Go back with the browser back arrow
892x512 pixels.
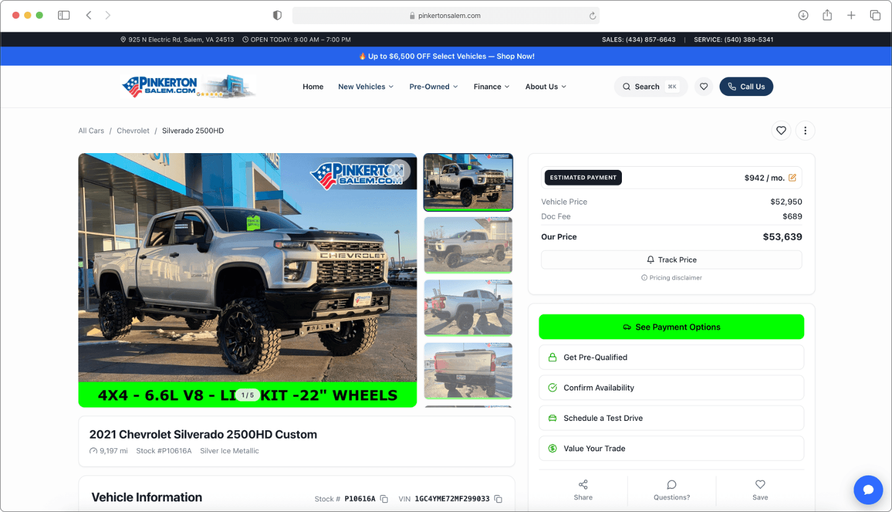(x=89, y=15)
